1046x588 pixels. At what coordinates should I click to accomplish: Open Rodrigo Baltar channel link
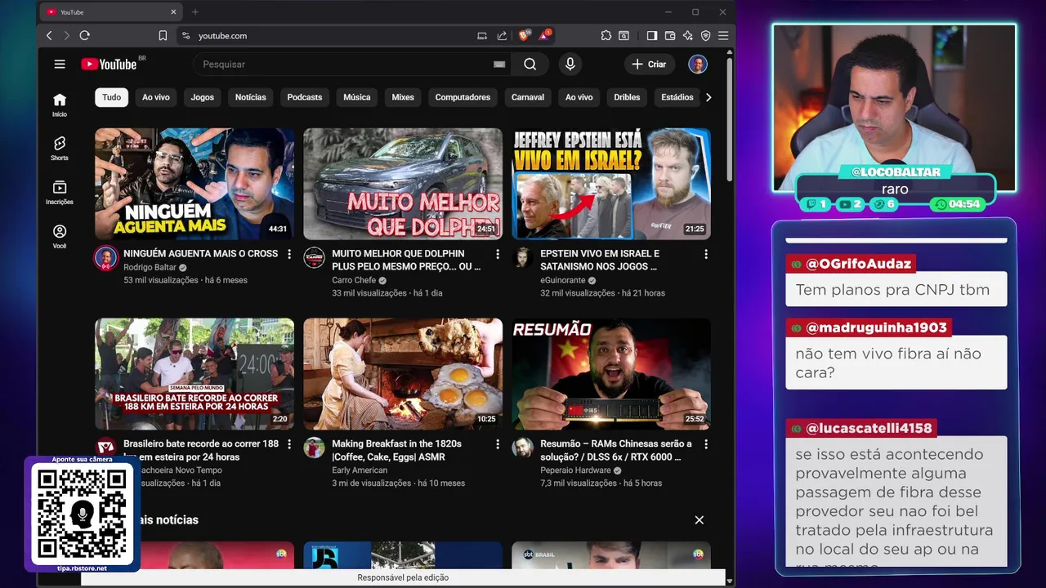(x=150, y=267)
